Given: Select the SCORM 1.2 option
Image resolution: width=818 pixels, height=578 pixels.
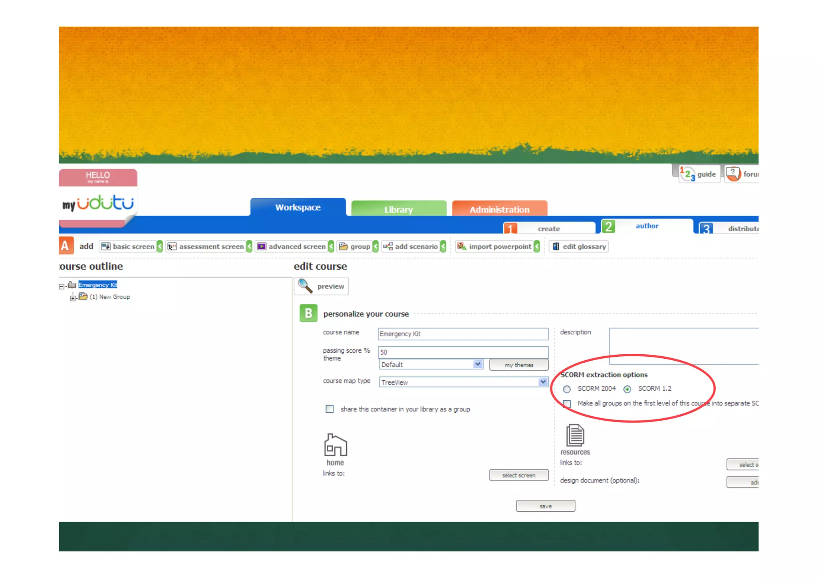Looking at the screenshot, I should click(627, 389).
